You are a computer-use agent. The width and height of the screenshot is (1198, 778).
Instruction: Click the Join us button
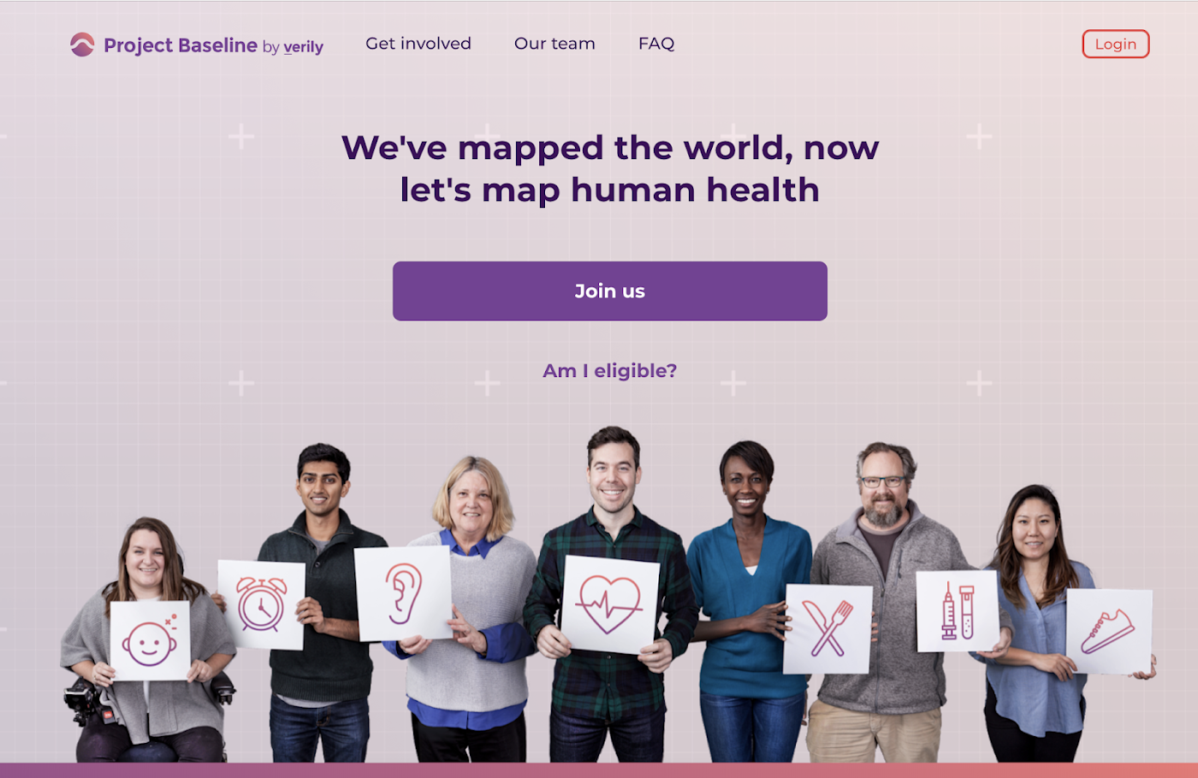pyautogui.click(x=610, y=292)
